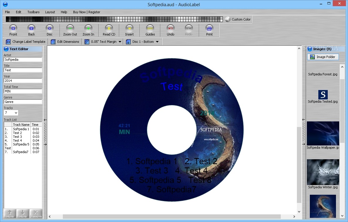Open the Toolbars menu

click(33, 12)
